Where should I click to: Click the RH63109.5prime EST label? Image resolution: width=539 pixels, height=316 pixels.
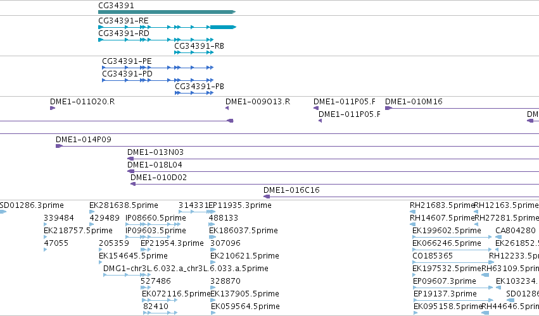click(x=510, y=269)
